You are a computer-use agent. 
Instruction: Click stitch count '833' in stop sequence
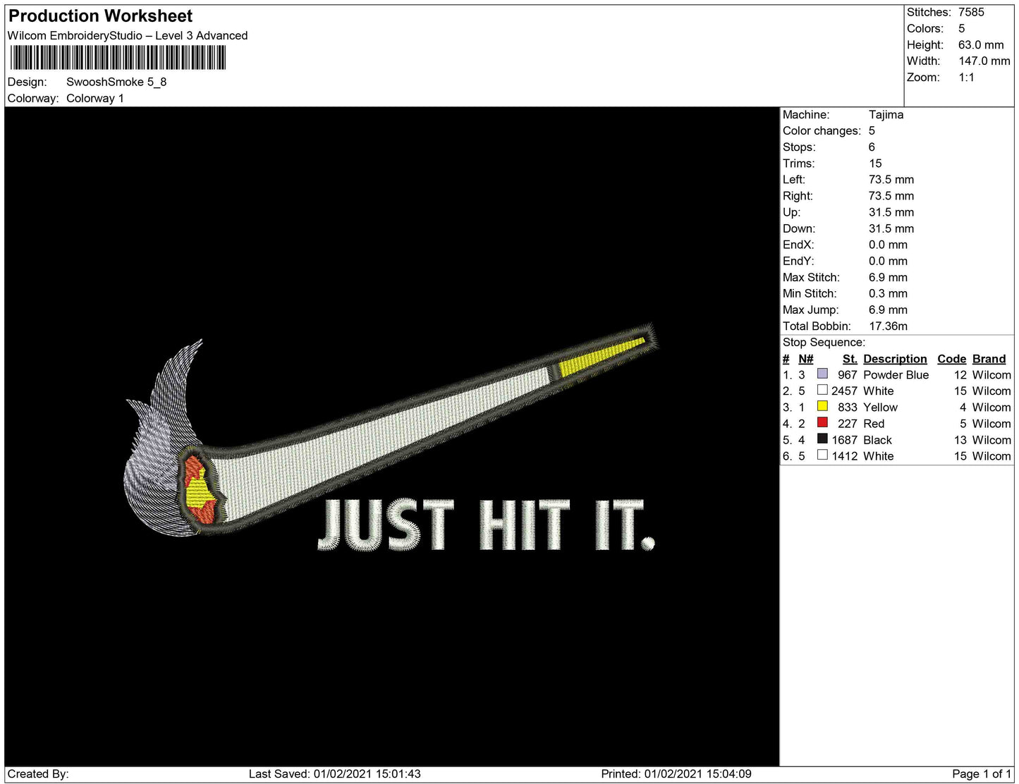(x=848, y=407)
